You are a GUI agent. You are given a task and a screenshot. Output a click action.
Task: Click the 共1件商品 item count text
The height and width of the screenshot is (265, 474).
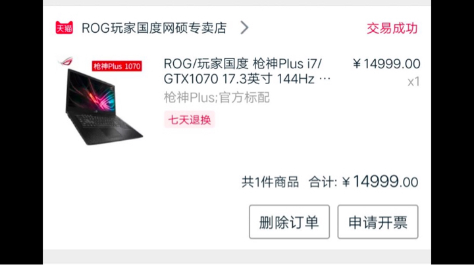(x=270, y=182)
